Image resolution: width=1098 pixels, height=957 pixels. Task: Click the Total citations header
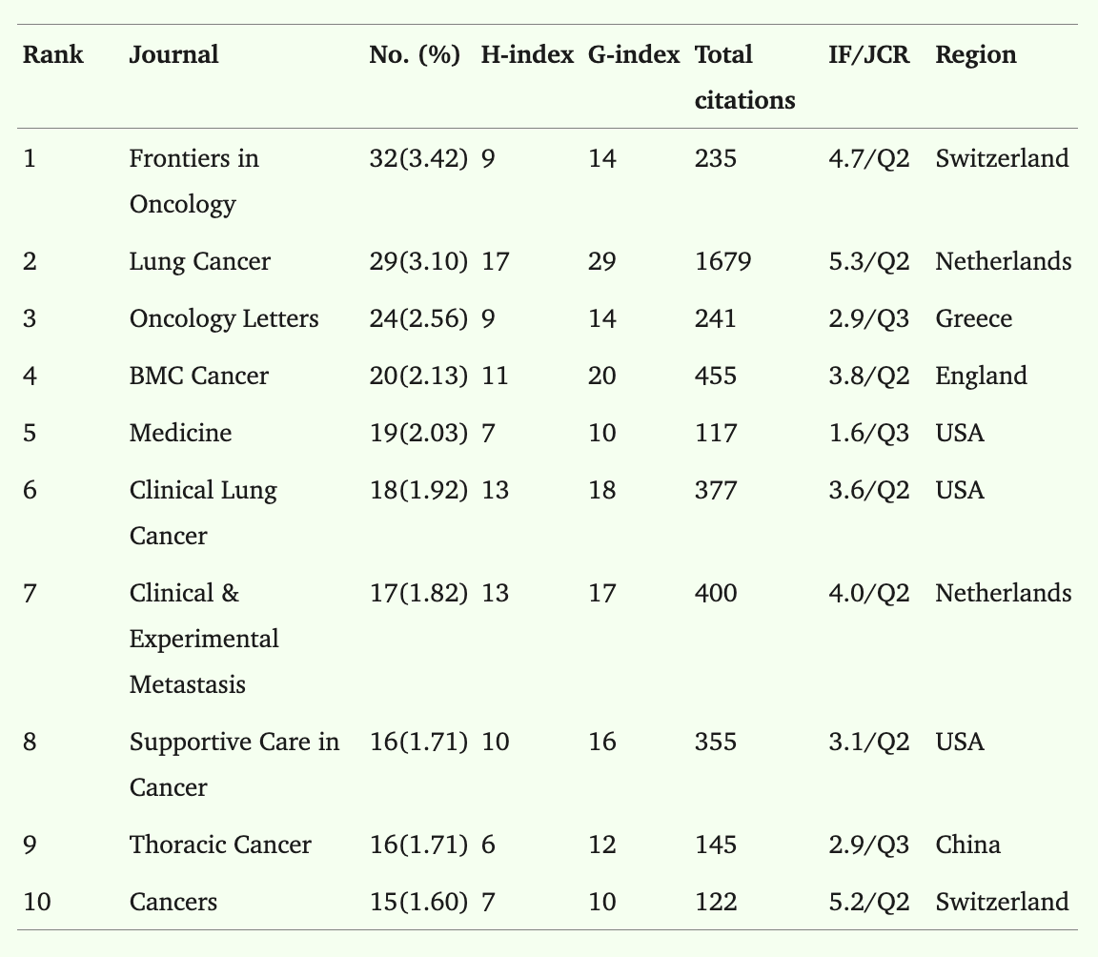click(745, 77)
